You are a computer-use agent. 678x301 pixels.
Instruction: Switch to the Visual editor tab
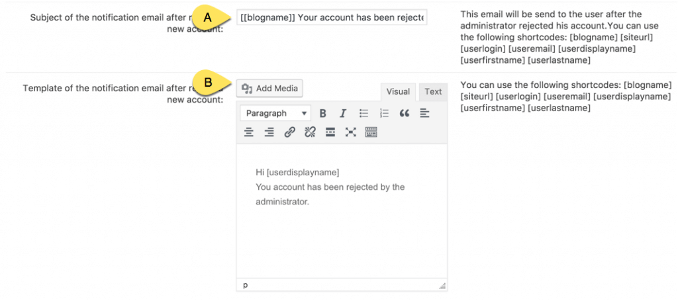point(398,92)
